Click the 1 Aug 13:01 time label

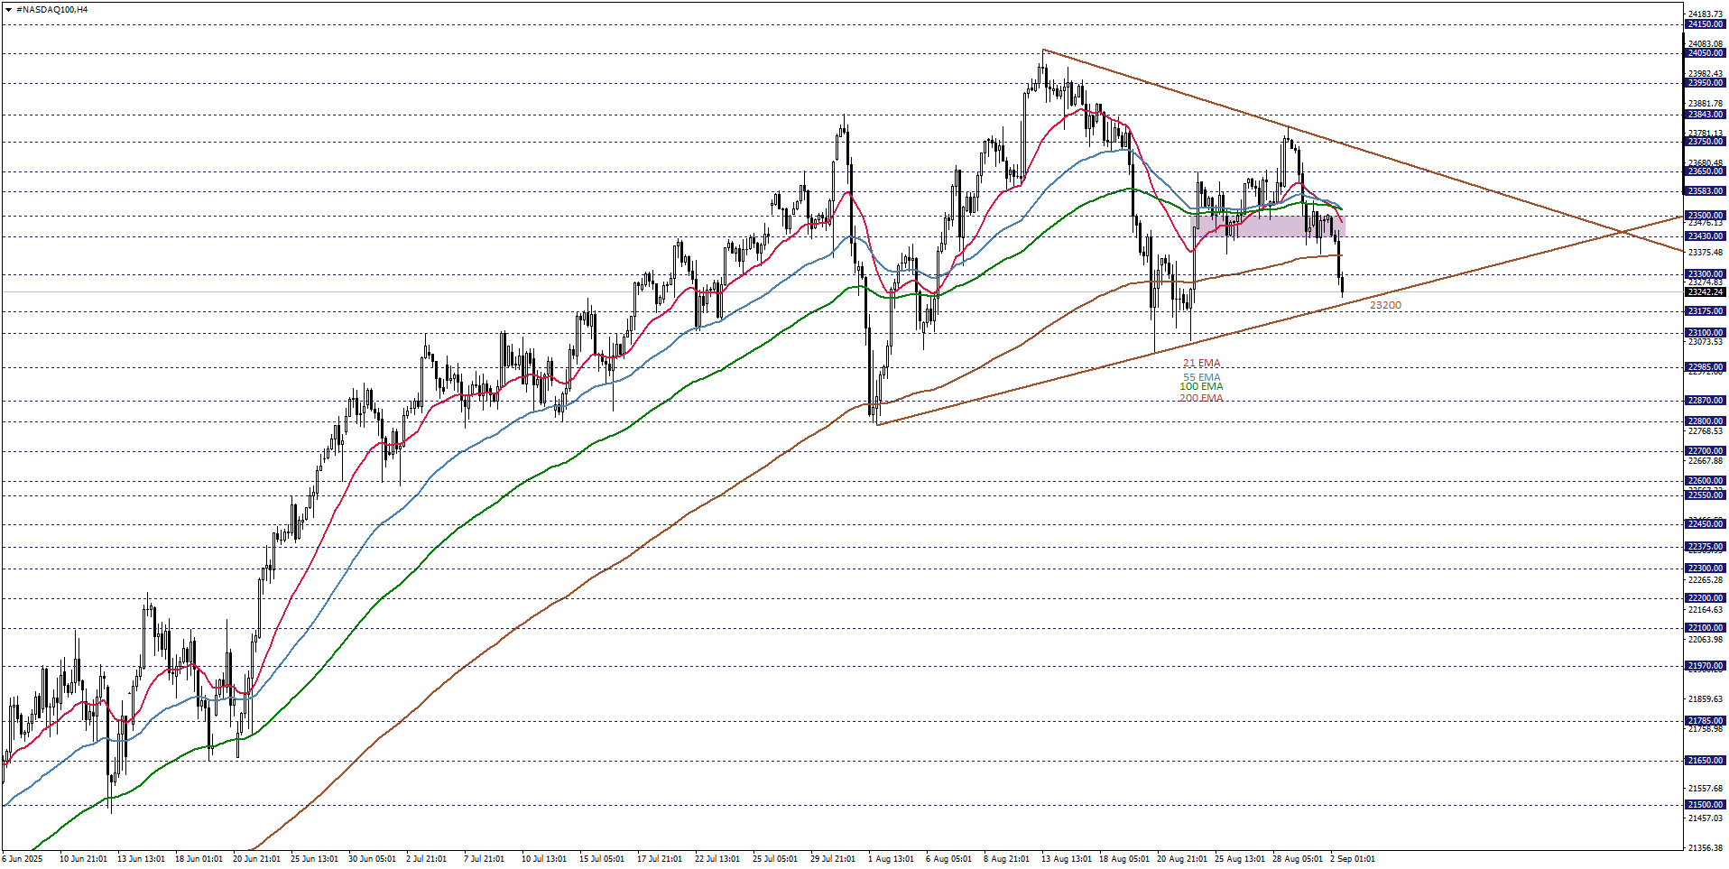(x=892, y=859)
